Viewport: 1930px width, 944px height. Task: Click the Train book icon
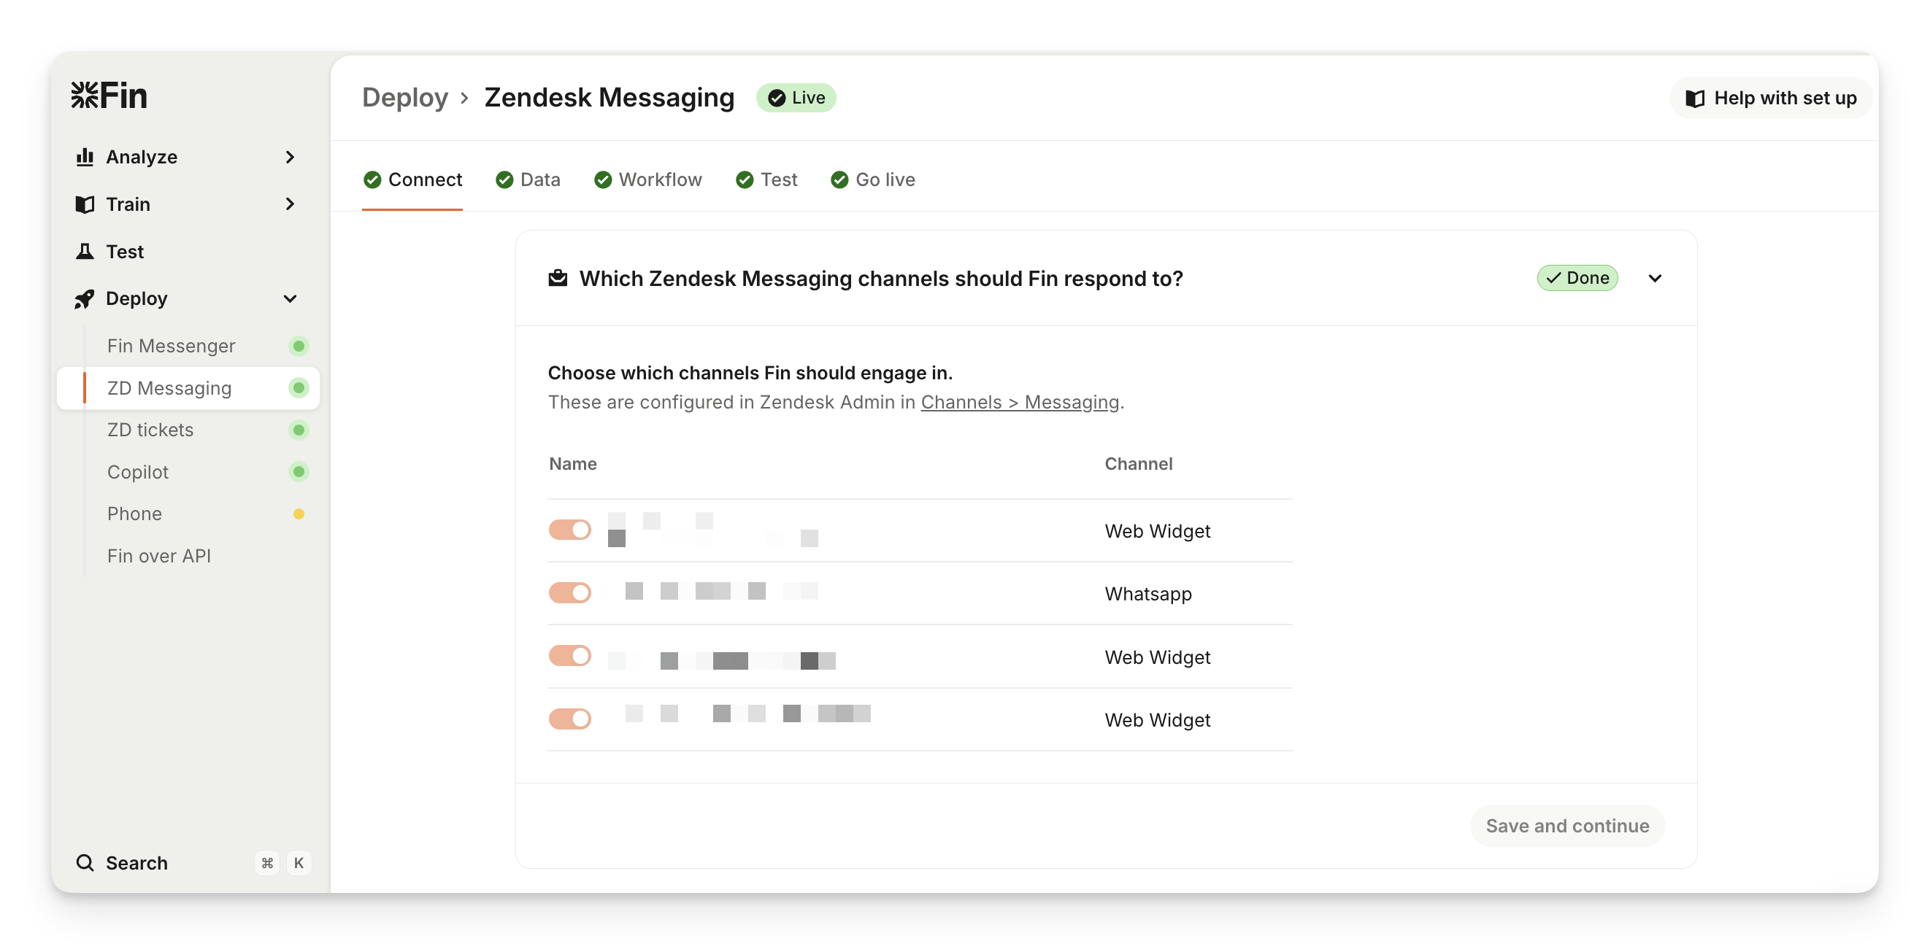[x=85, y=204]
